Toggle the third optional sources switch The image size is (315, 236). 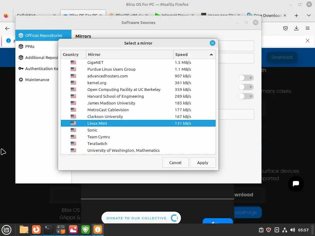246,96
